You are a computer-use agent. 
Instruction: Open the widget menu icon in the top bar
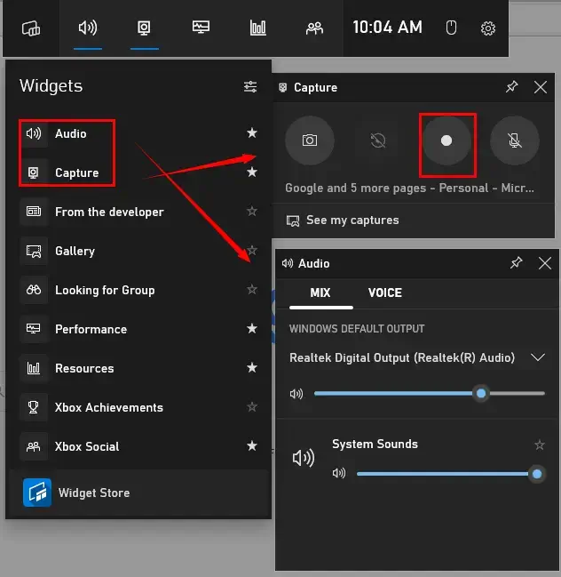31,28
